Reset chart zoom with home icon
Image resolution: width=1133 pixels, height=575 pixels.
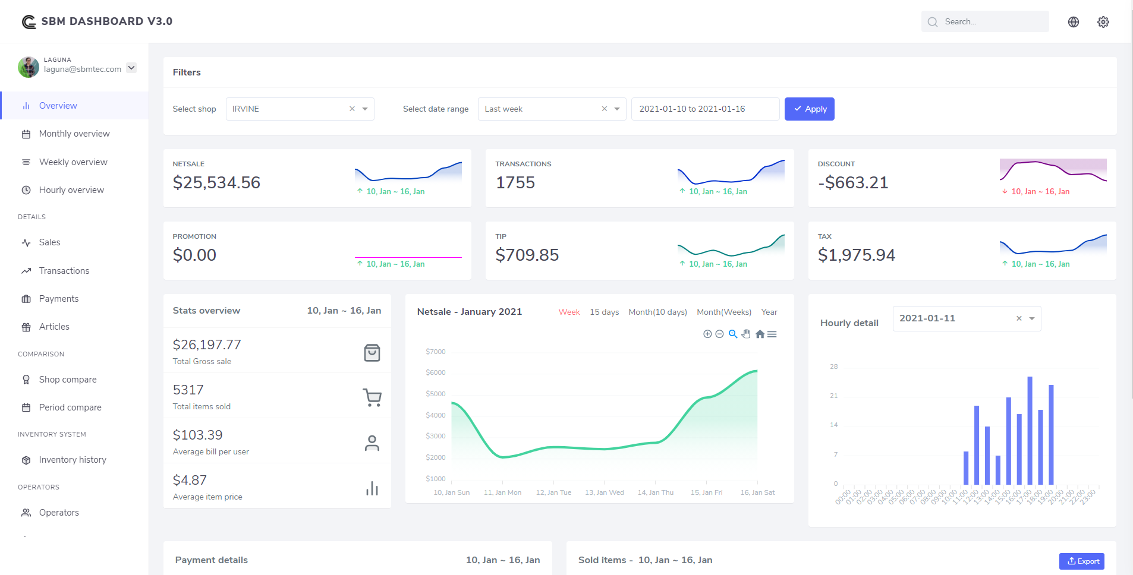(760, 334)
